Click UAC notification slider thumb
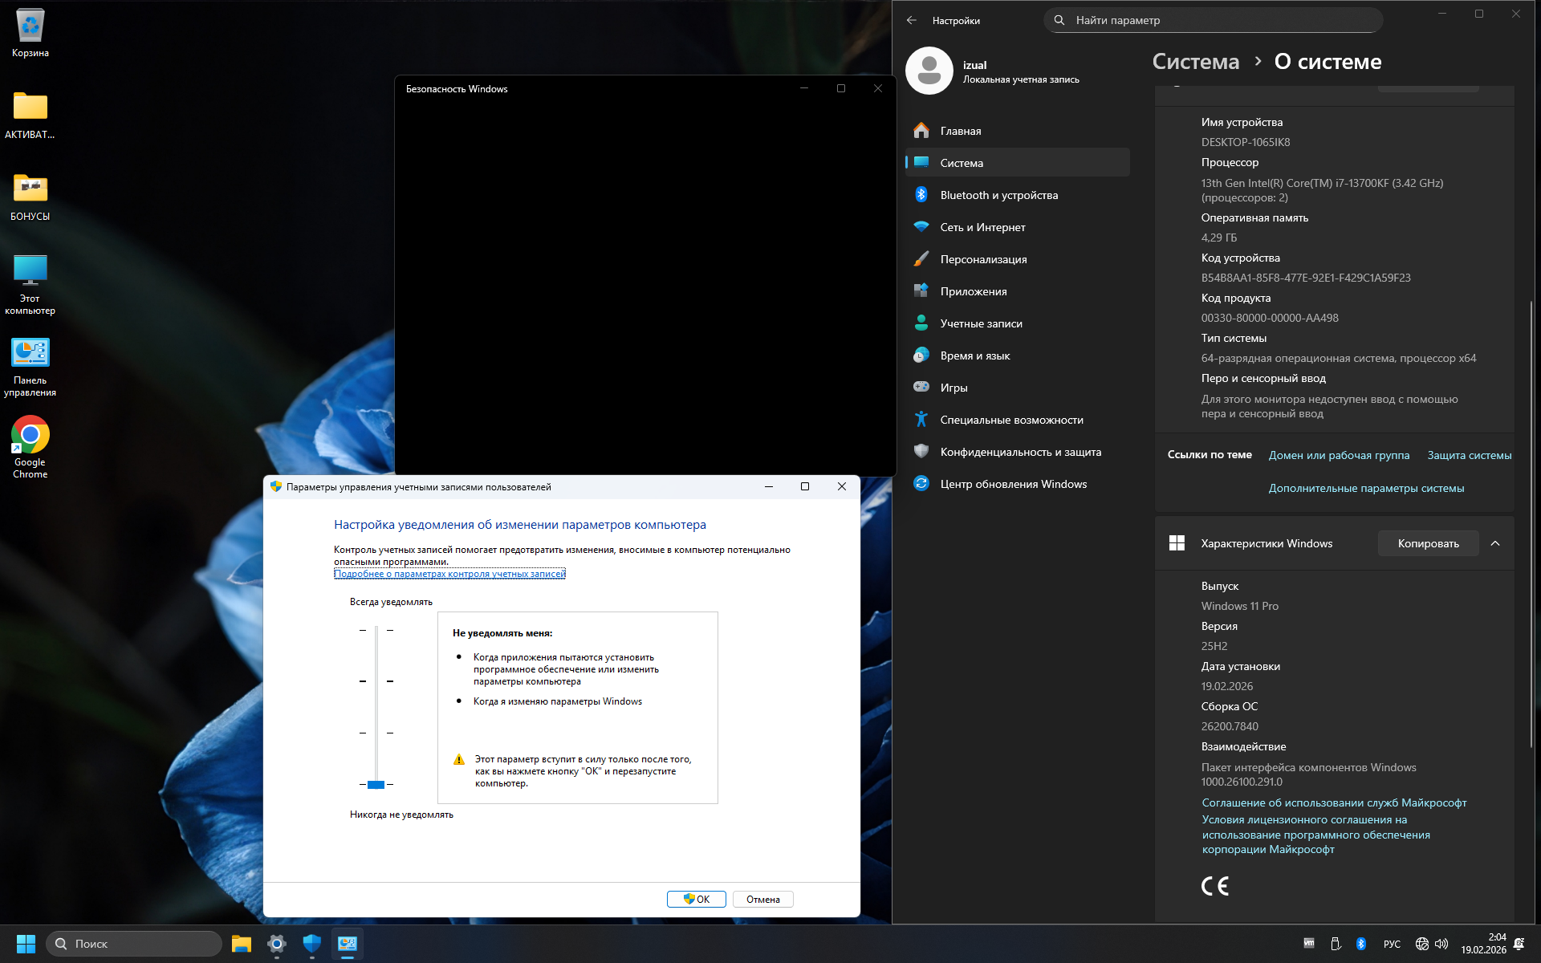The image size is (1541, 963). point(376,784)
